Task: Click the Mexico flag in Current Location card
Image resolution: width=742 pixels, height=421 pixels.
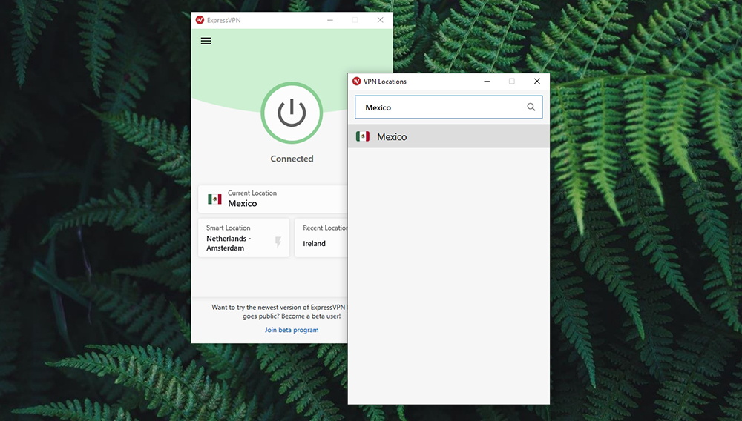Action: 214,199
